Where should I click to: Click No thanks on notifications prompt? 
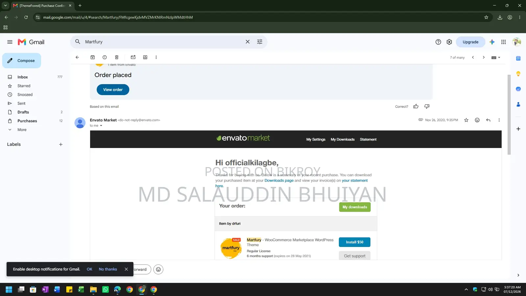pos(108,269)
